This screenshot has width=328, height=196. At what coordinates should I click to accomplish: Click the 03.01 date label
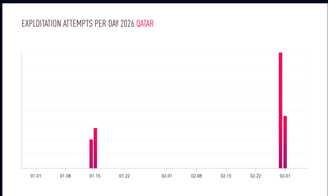(x=285, y=176)
